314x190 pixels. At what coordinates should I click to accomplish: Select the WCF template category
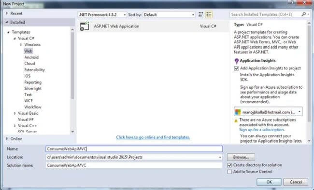(x=28, y=101)
